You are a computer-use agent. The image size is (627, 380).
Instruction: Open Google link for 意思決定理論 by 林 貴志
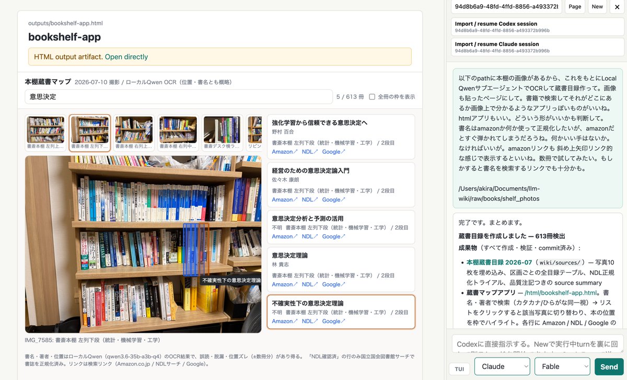tap(333, 284)
